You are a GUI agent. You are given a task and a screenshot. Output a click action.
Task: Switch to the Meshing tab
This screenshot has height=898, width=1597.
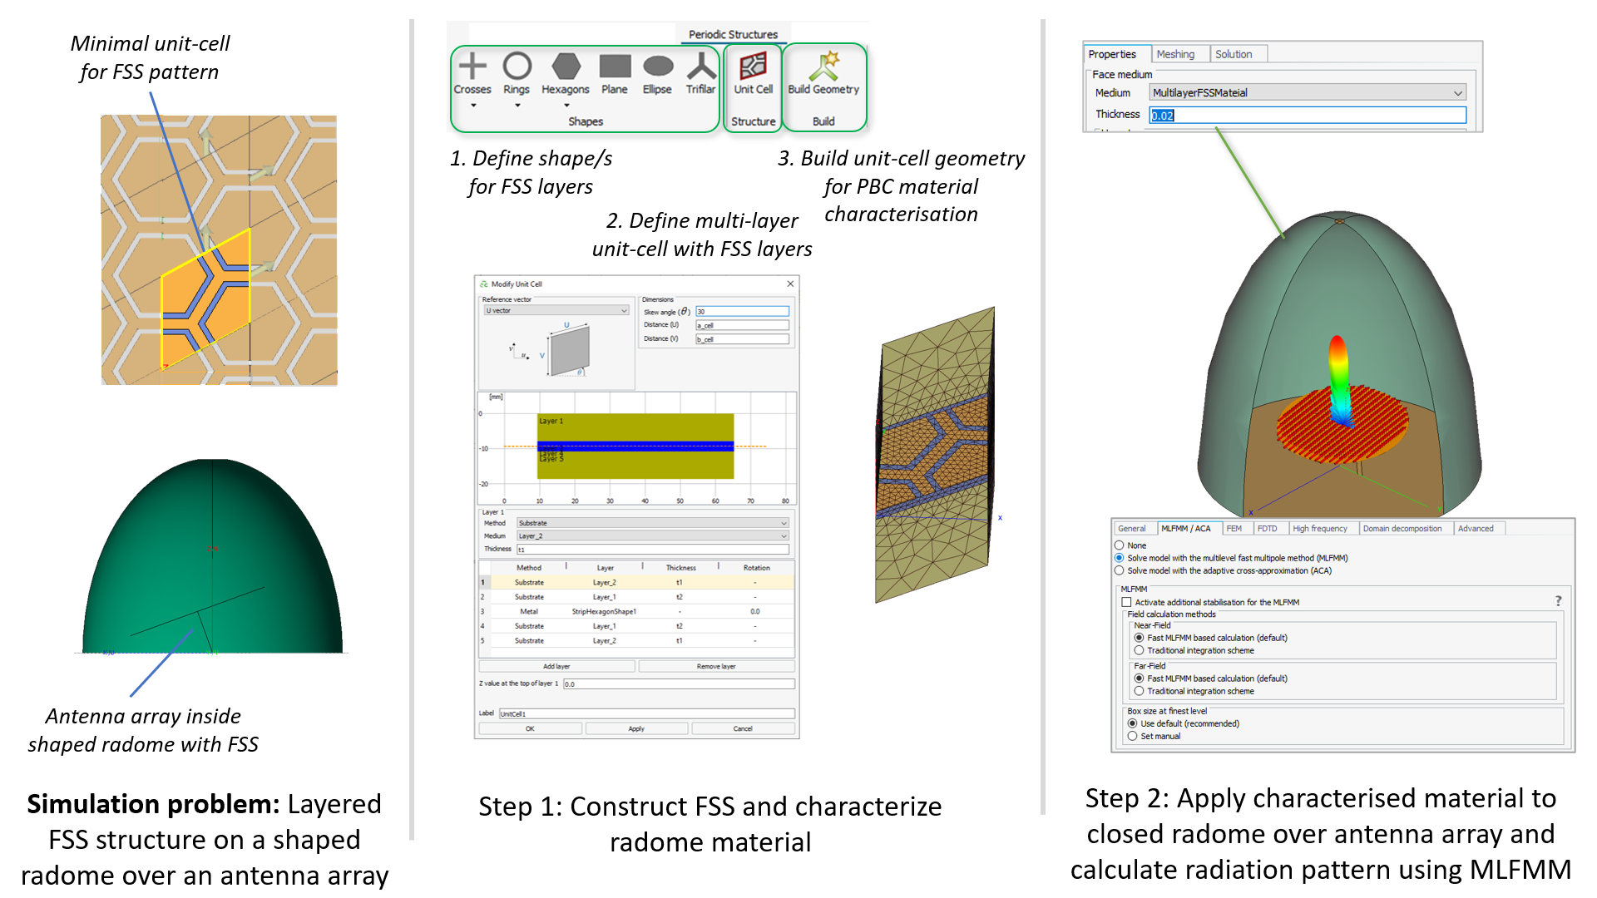tap(1174, 54)
